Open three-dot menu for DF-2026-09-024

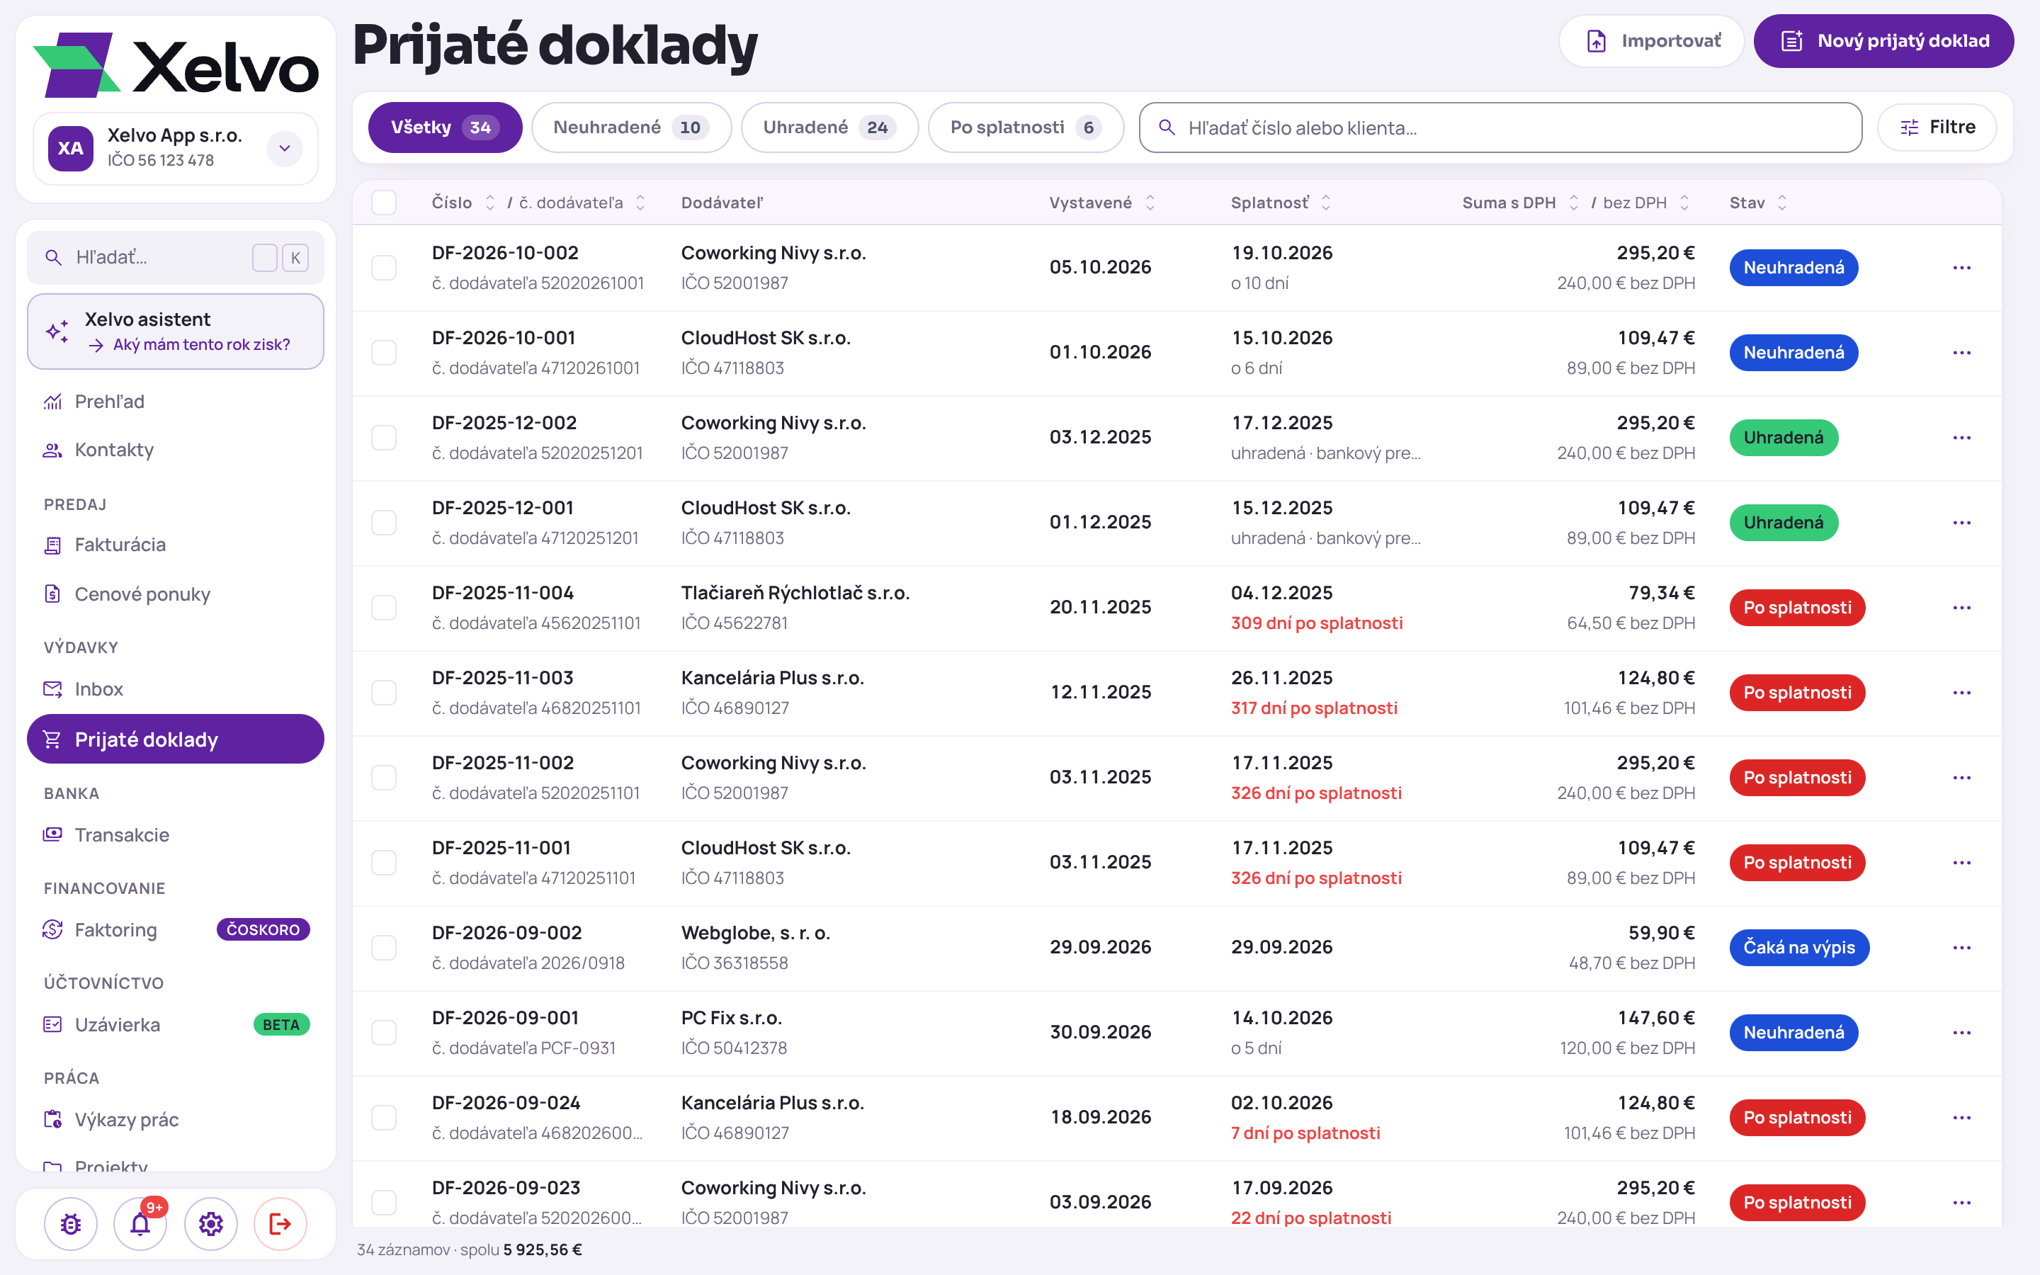[1961, 1117]
